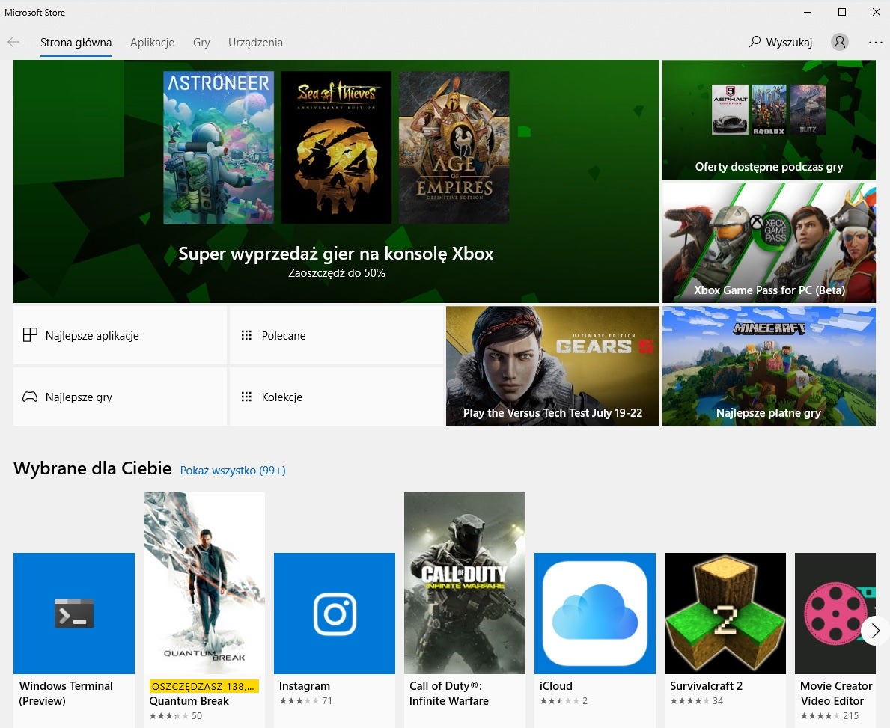Click the Najlepsze gry controller icon
The width and height of the screenshot is (890, 728).
coord(29,397)
